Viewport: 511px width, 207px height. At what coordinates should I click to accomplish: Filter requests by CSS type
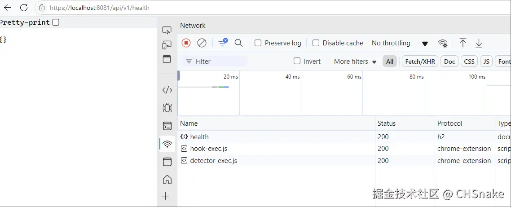click(469, 61)
